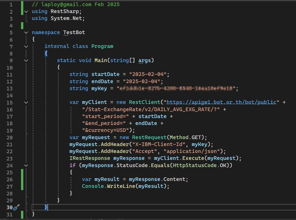
Task: Click the highlighted closing brace on line 30
Action: (x=45, y=208)
